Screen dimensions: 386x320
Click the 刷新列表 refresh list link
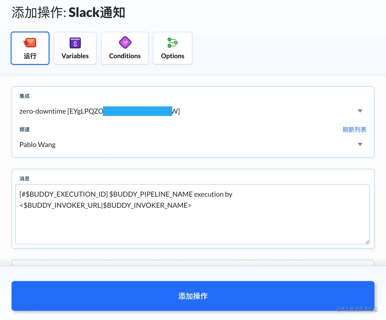pyautogui.click(x=354, y=130)
